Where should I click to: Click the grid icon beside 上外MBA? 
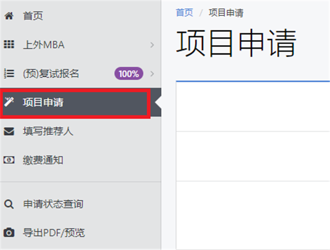tap(8, 45)
